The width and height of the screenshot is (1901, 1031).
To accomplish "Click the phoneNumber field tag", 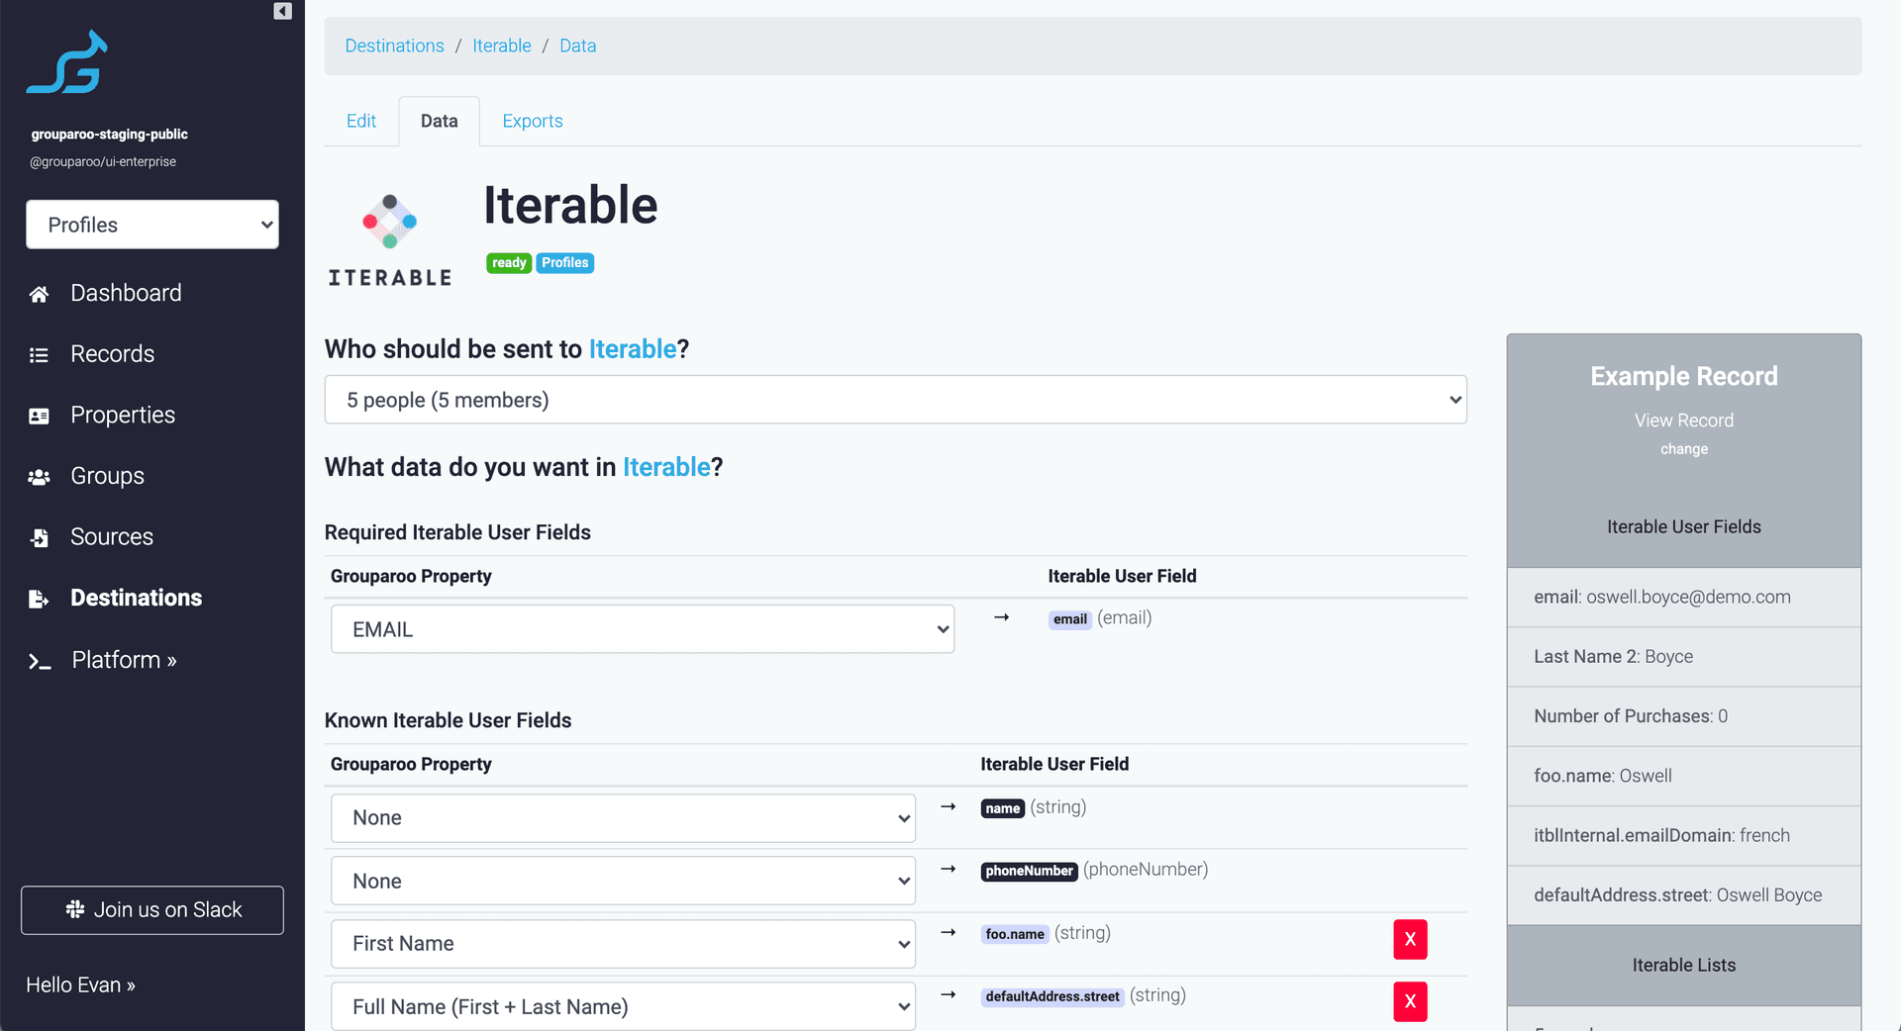I will click(1029, 871).
